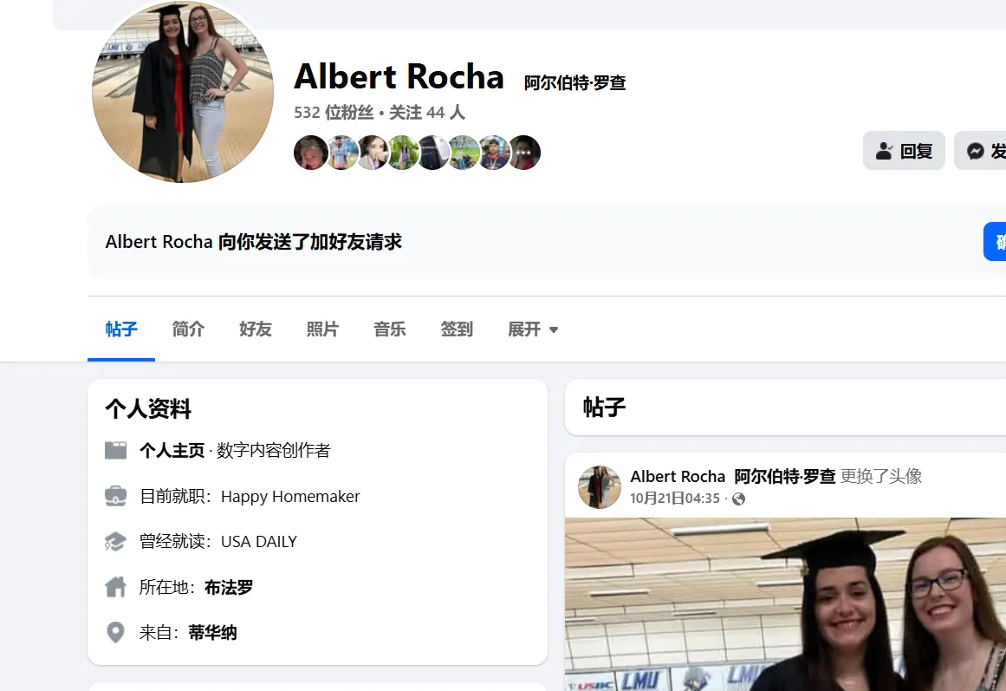Click the page icon beside 个人主页
Viewport: 1006px width, 691px height.
pos(115,450)
